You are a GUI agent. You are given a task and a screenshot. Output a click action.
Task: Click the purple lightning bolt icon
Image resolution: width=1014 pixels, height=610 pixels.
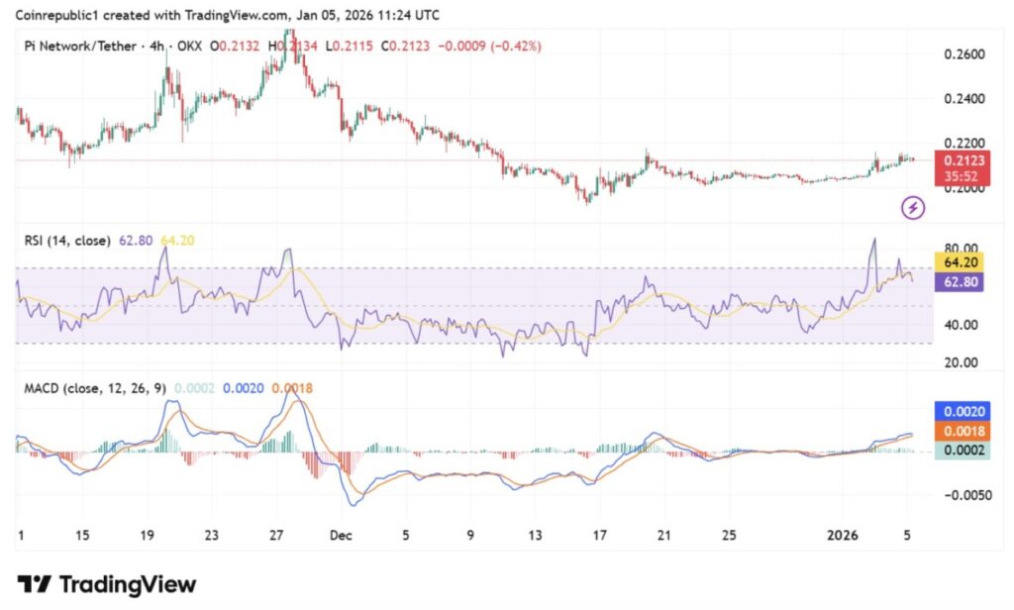click(x=913, y=207)
